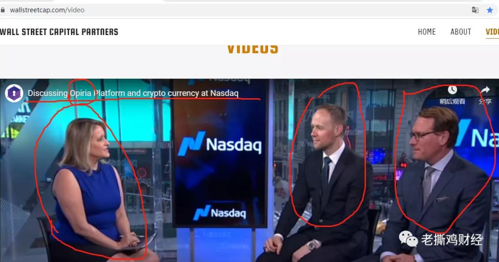The image size is (499, 262).
Task: Click Wall Street Capital Partners site logo
Action: pos(59,32)
